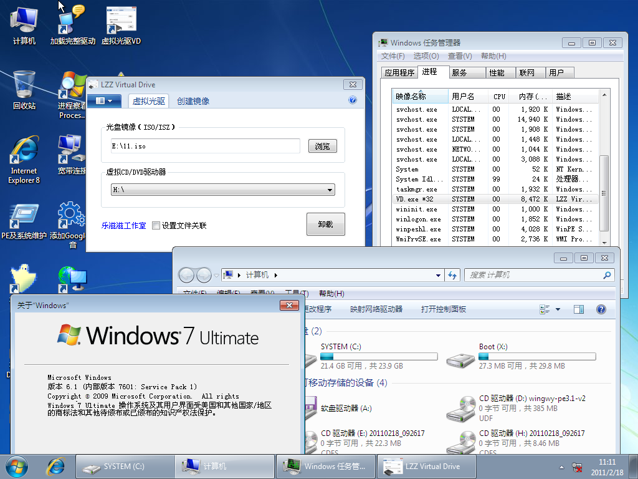
Task: Change view icon in Explorer toolbar
Action: point(545,309)
